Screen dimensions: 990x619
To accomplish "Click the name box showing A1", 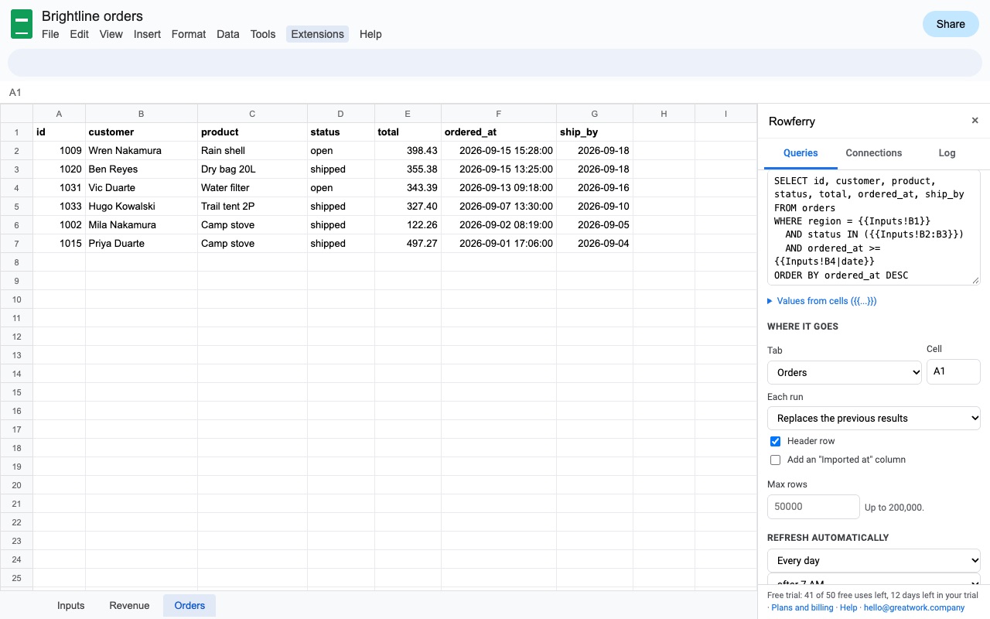I will [x=15, y=93].
